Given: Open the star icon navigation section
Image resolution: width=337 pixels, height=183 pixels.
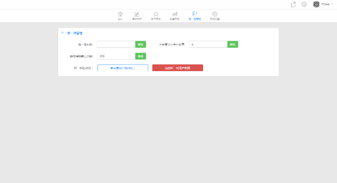Looking at the screenshot, I should click(x=156, y=16).
